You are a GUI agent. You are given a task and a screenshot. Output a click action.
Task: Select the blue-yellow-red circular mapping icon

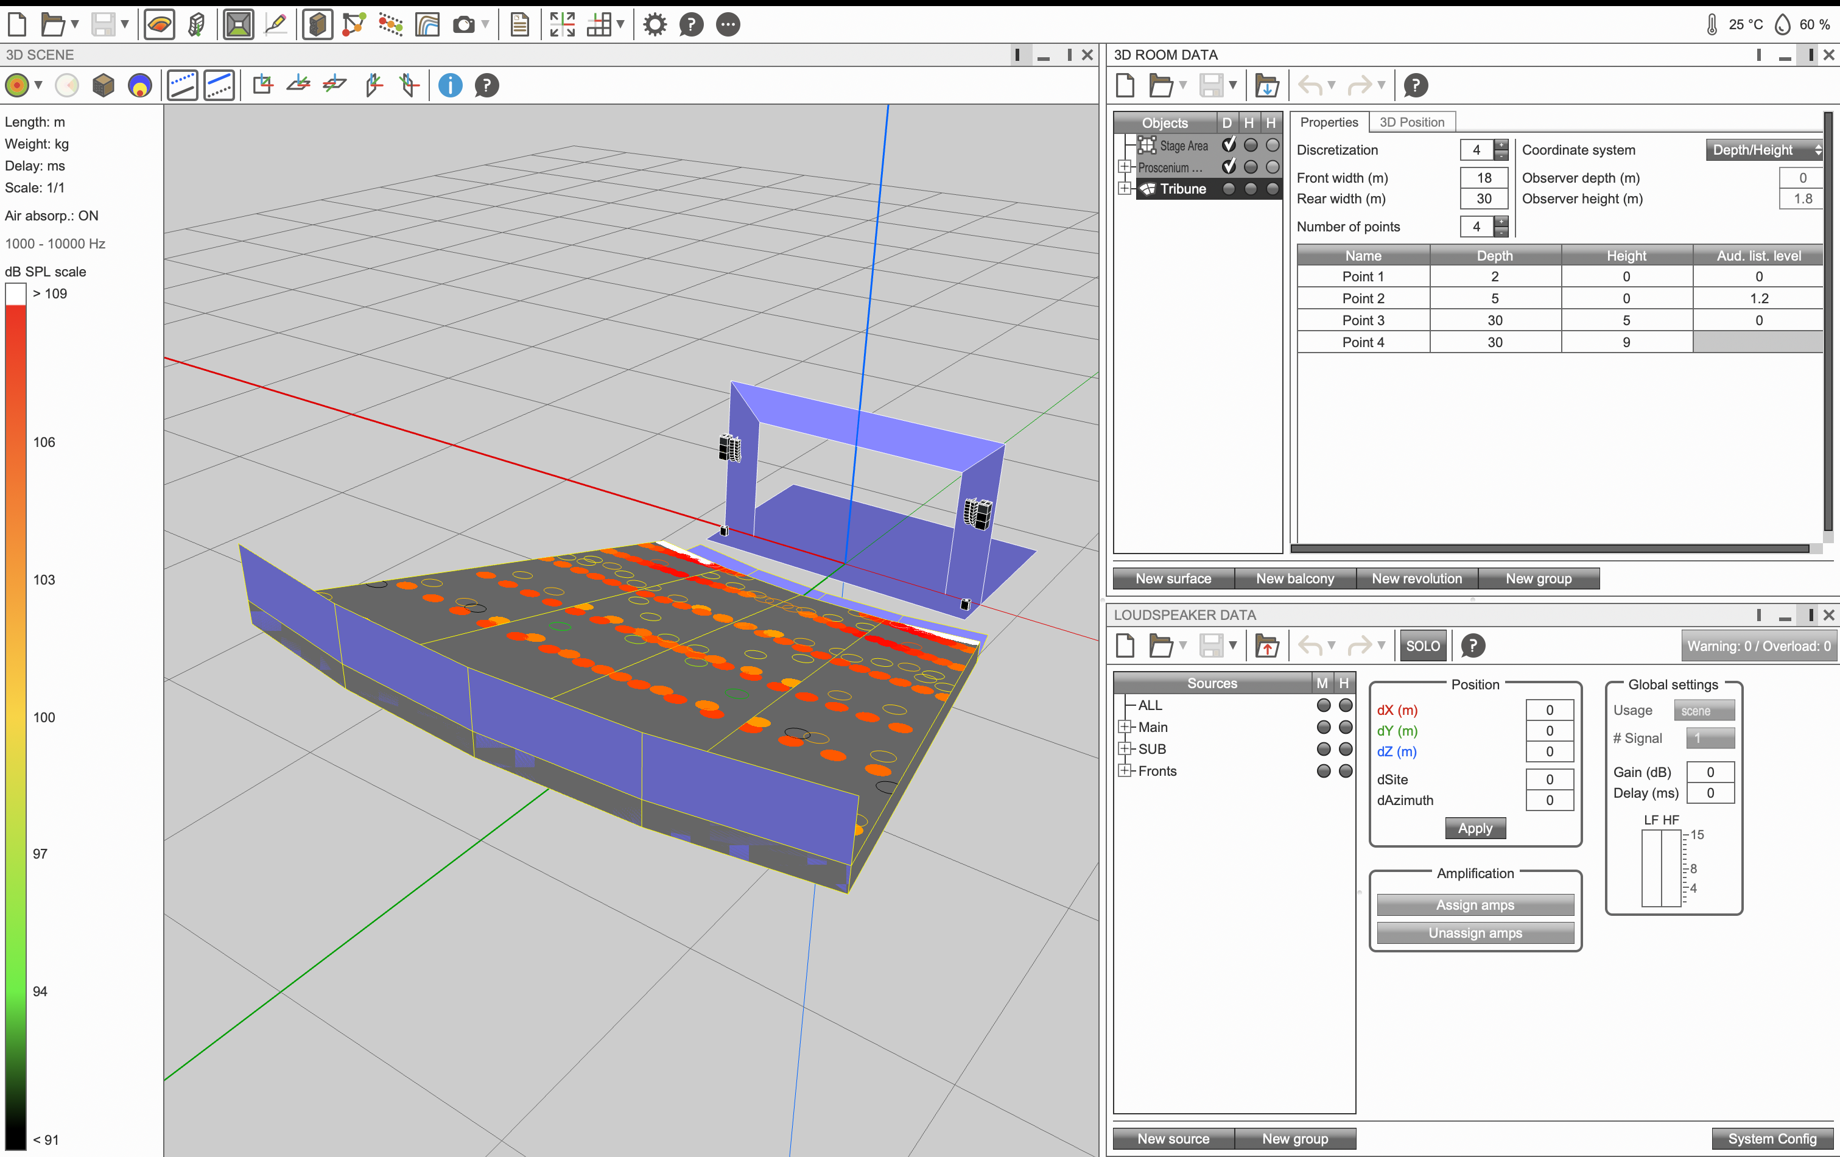[140, 86]
